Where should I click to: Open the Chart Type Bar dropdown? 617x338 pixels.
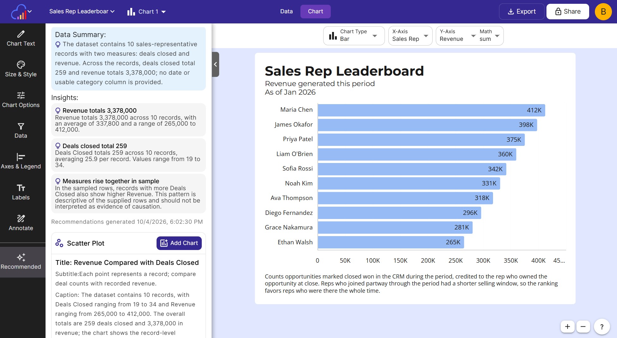pos(354,35)
